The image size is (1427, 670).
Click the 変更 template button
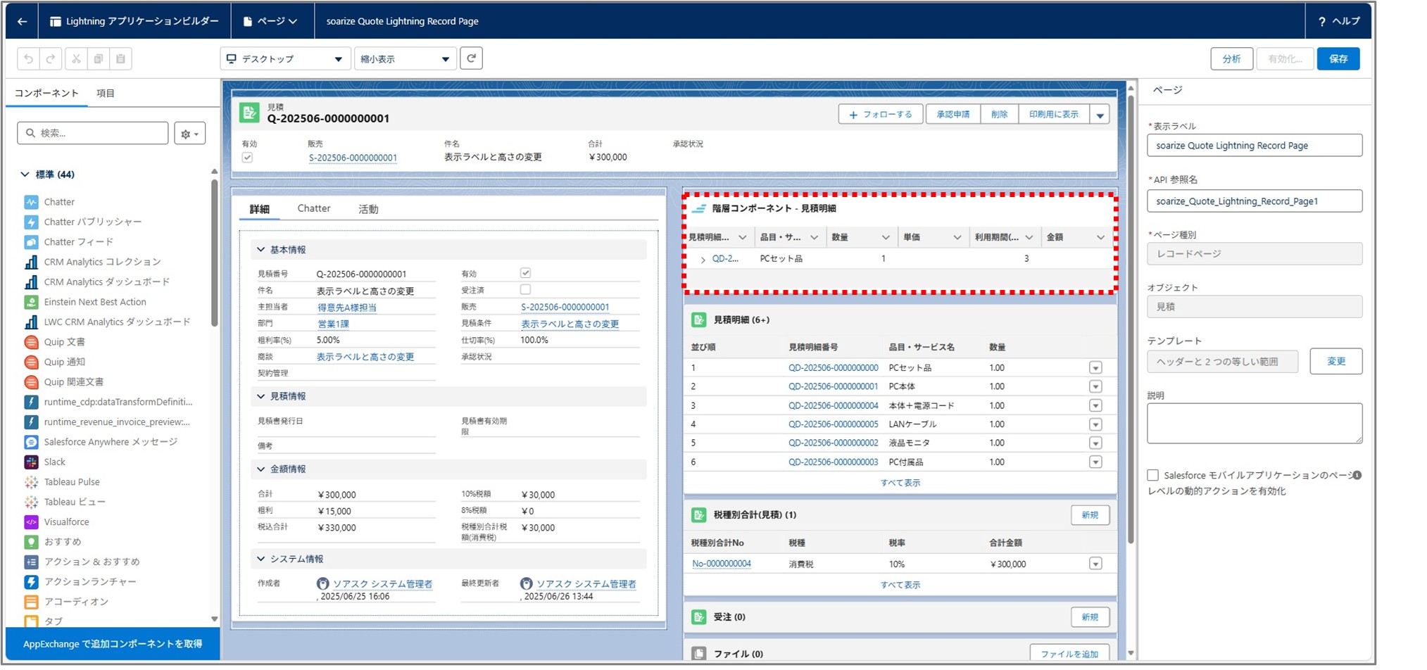pos(1335,362)
